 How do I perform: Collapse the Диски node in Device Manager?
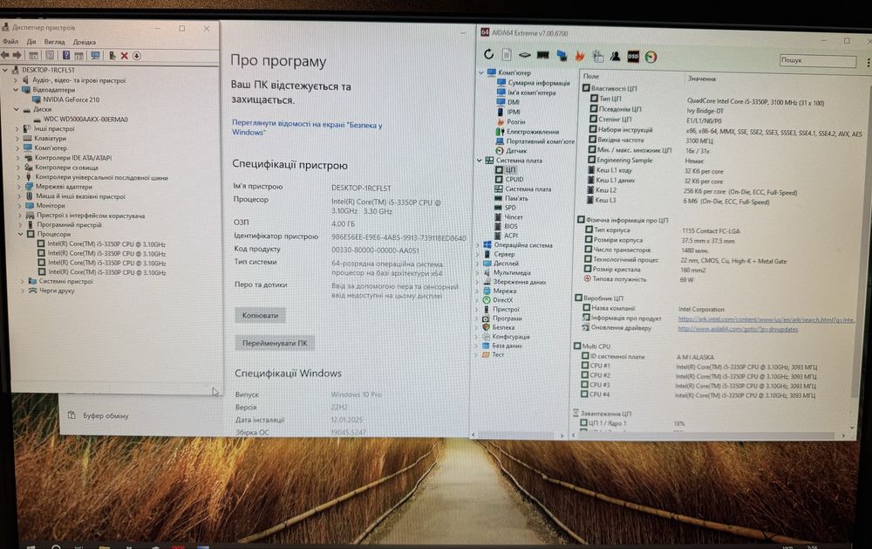pyautogui.click(x=16, y=110)
